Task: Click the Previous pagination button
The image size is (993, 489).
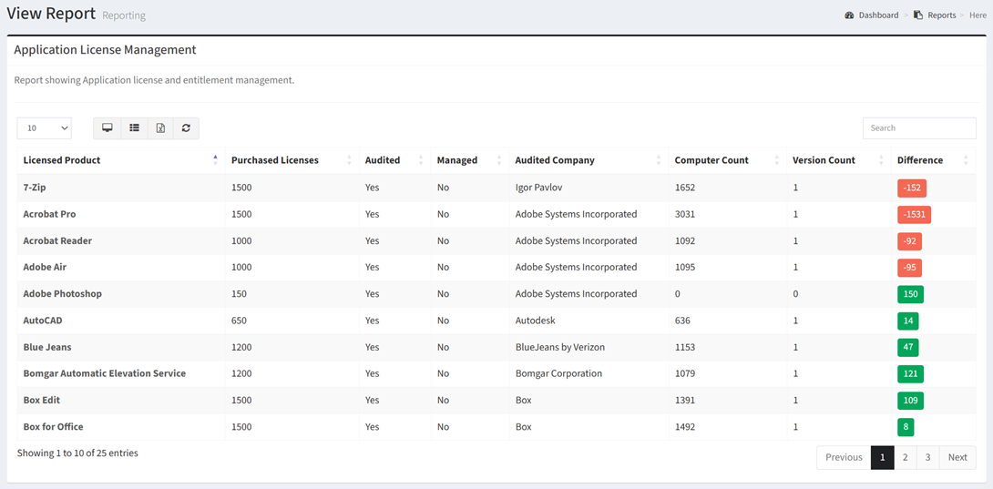Action: (x=844, y=457)
